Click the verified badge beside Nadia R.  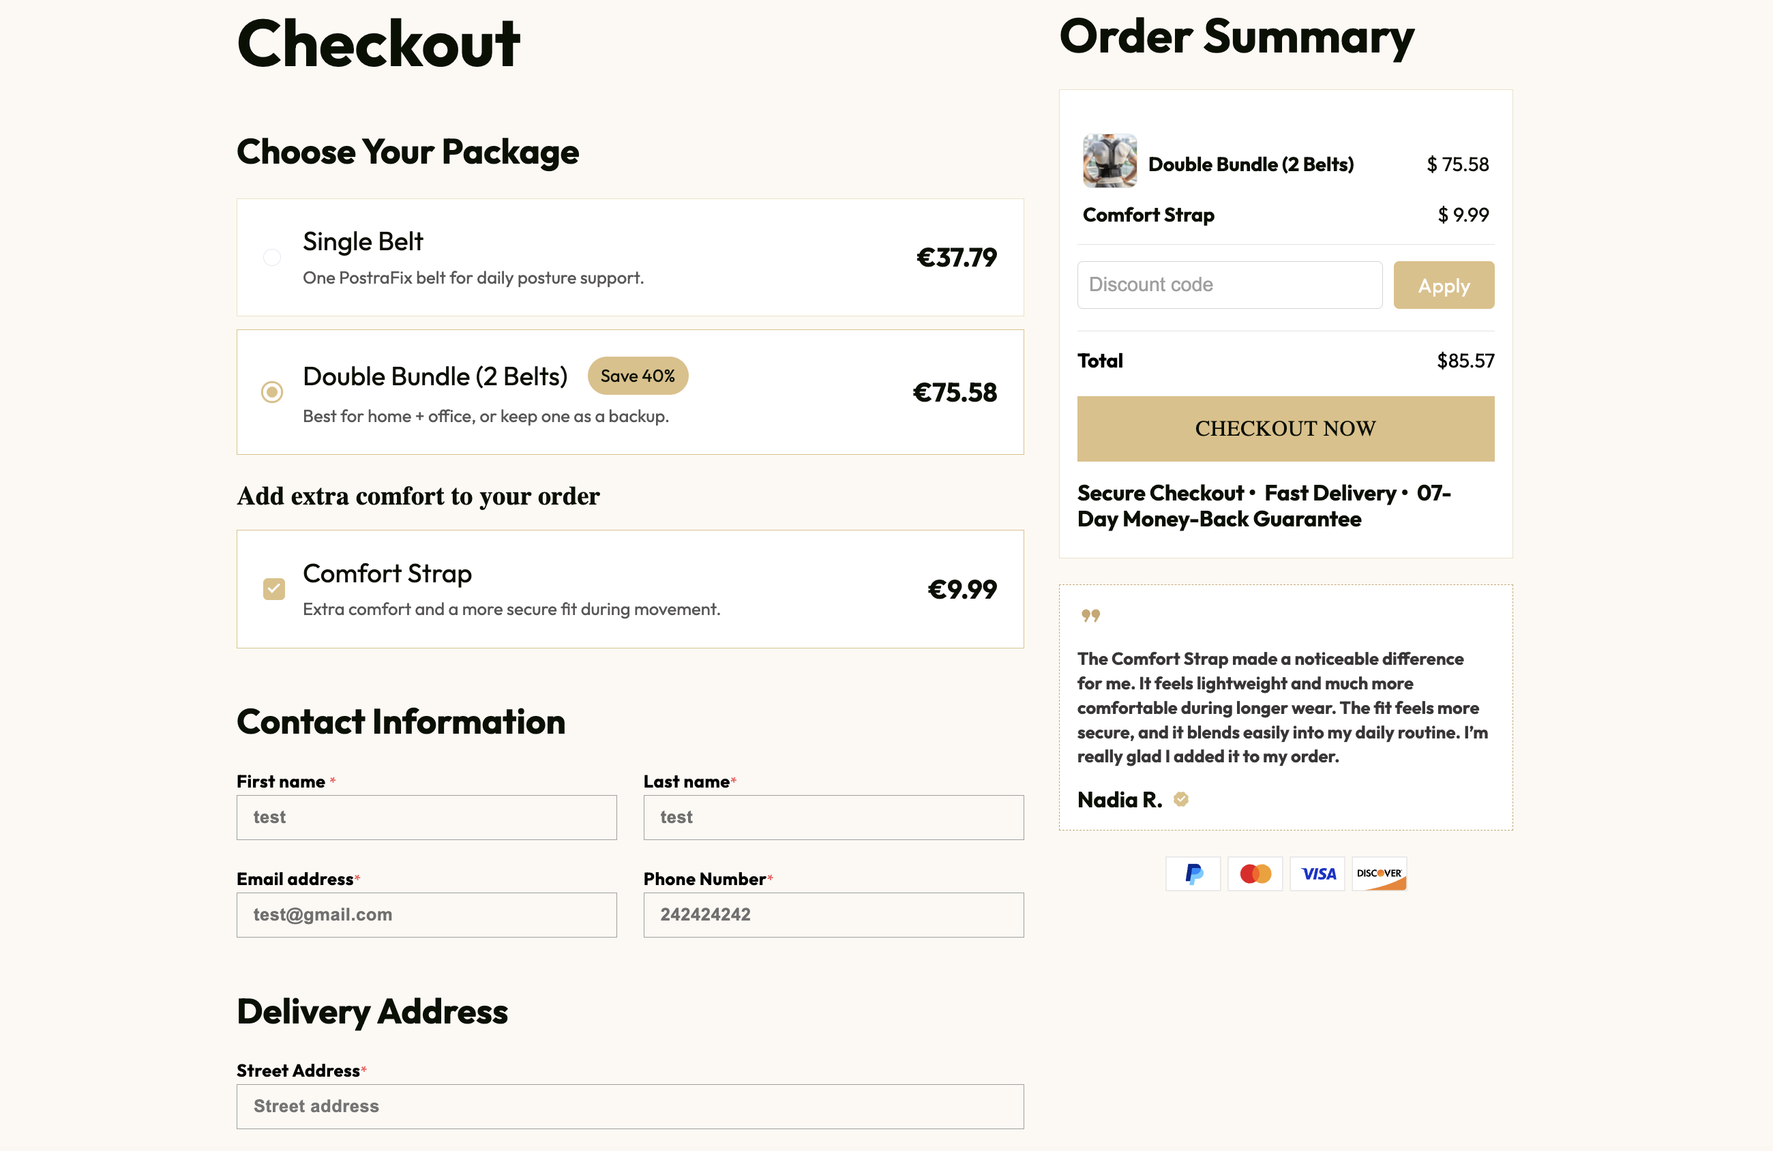click(1181, 799)
